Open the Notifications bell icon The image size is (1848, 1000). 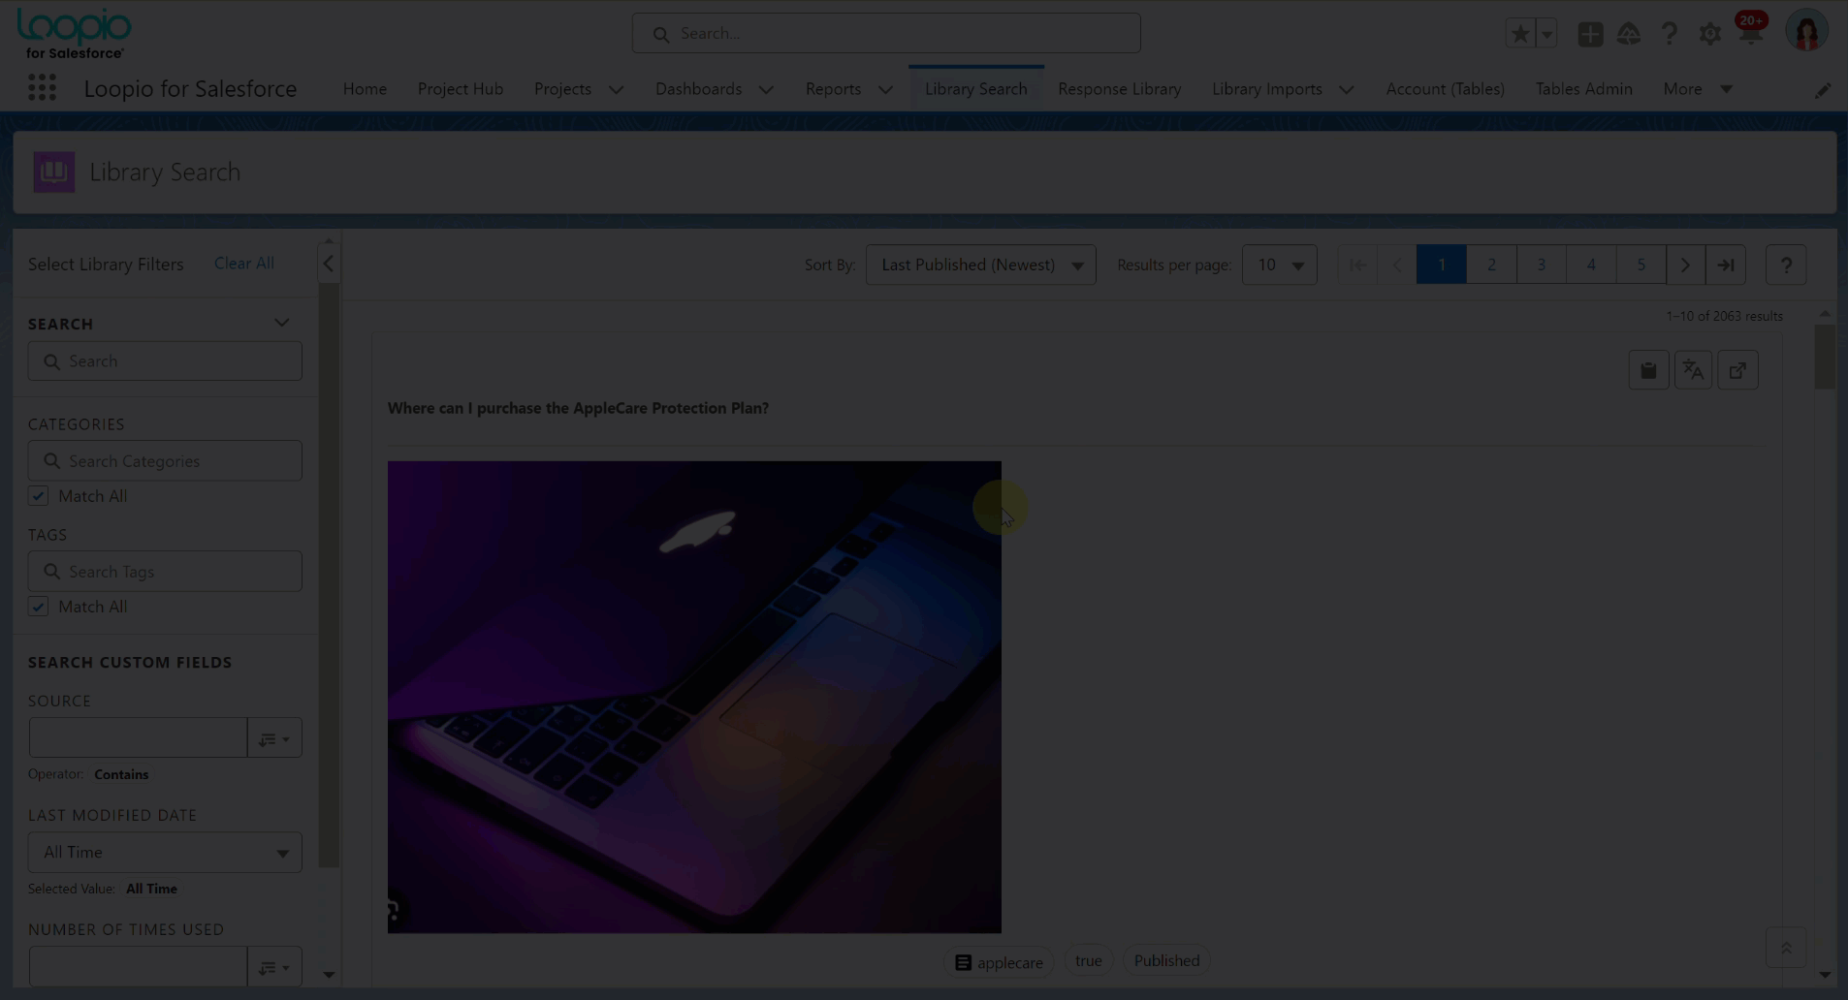[1750, 34]
